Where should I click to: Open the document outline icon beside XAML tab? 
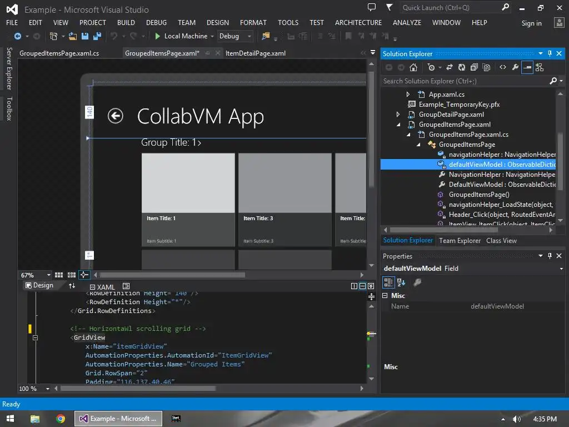pyautogui.click(x=126, y=286)
